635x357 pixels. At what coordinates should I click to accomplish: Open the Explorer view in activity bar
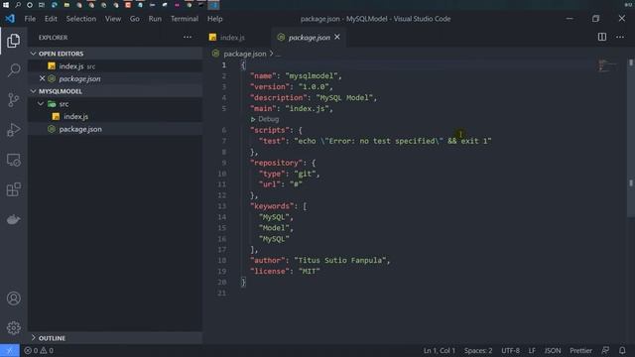coord(13,41)
